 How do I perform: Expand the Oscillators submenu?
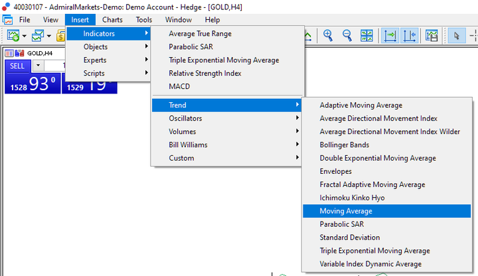pos(226,118)
